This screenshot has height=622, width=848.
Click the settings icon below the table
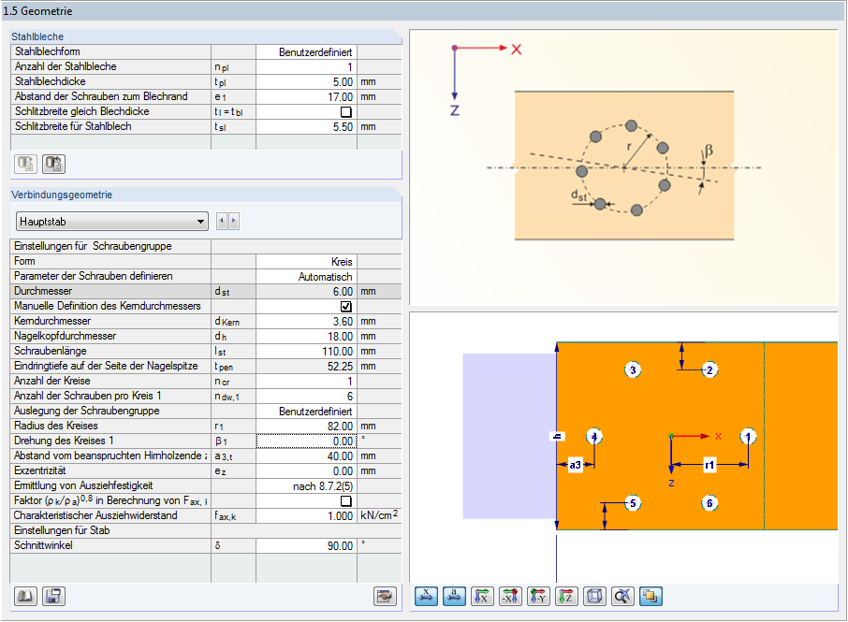tap(385, 596)
